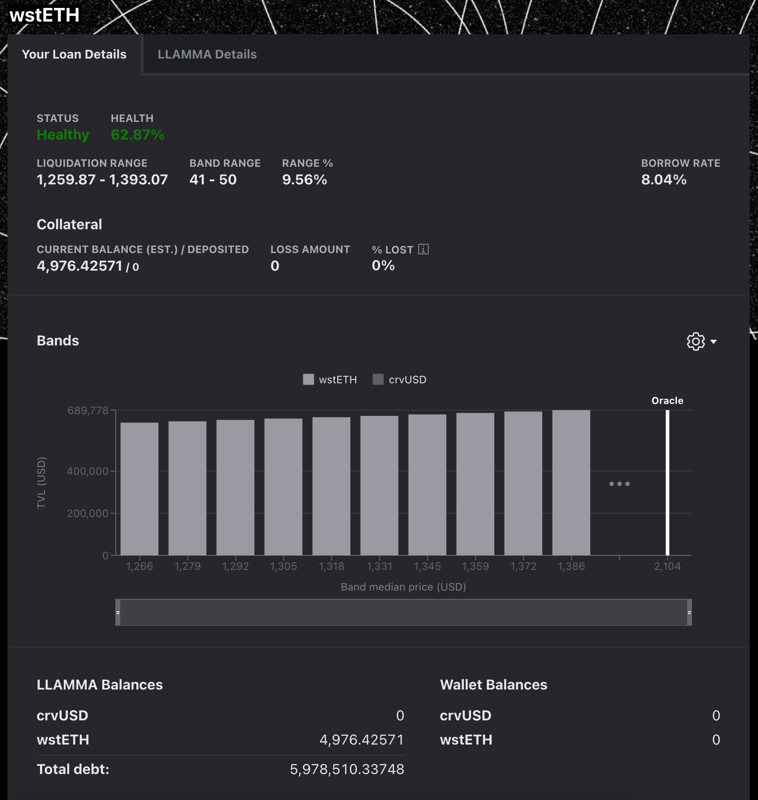Screen dimensions: 758x800
Task: Open the Bands chart settings gear
Action: [x=695, y=341]
